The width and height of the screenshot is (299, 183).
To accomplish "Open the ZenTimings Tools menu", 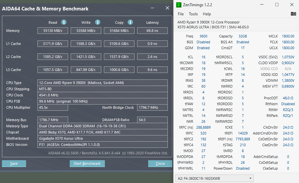I will (x=193, y=14).
